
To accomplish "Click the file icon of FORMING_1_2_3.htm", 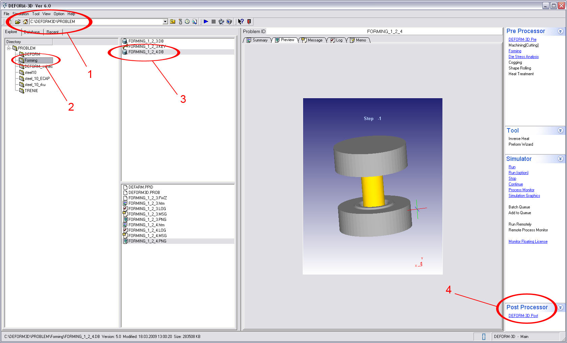I will click(x=125, y=203).
